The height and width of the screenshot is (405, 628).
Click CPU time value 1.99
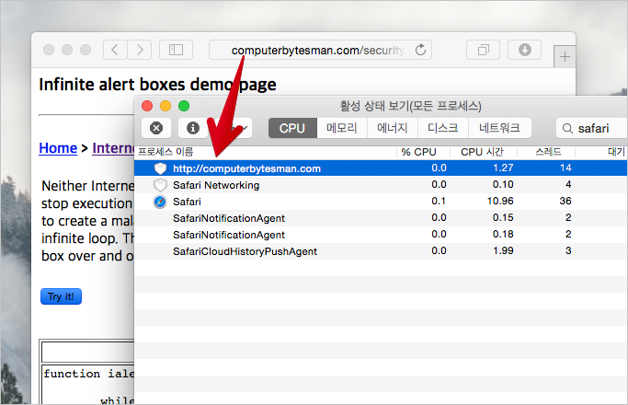pyautogui.click(x=503, y=250)
